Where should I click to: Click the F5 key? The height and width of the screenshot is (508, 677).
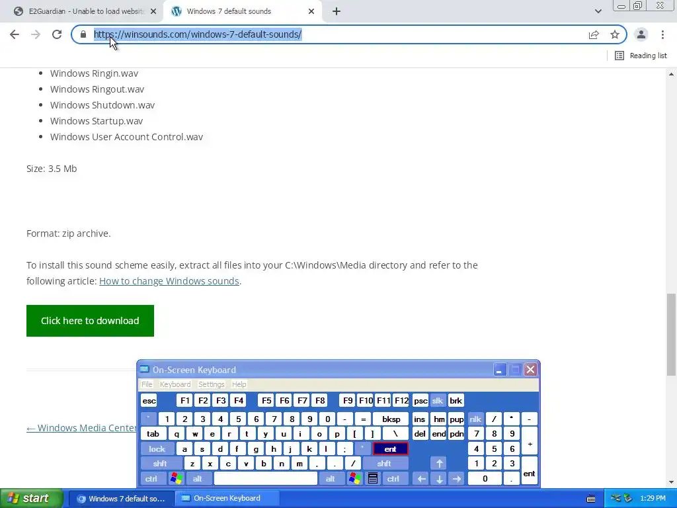tap(266, 400)
